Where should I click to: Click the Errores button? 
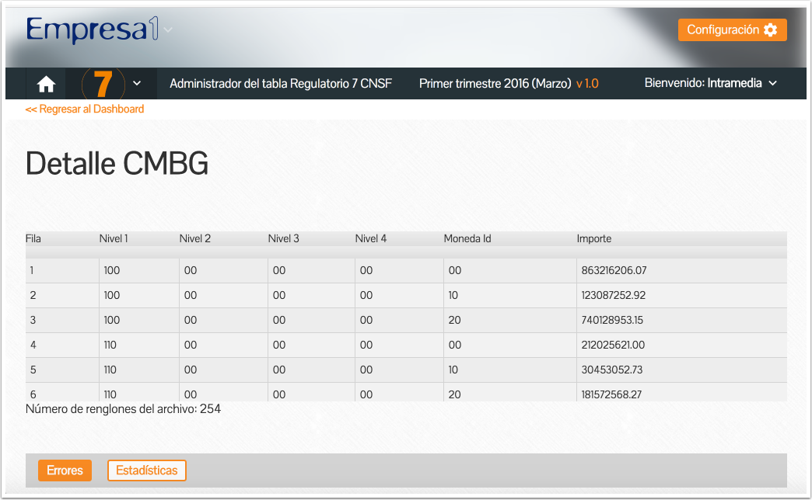pos(65,470)
